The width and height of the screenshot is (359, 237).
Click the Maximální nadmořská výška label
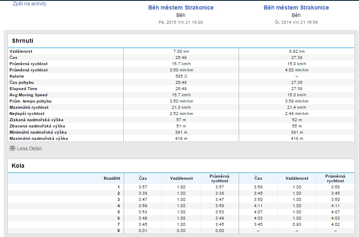39,138
